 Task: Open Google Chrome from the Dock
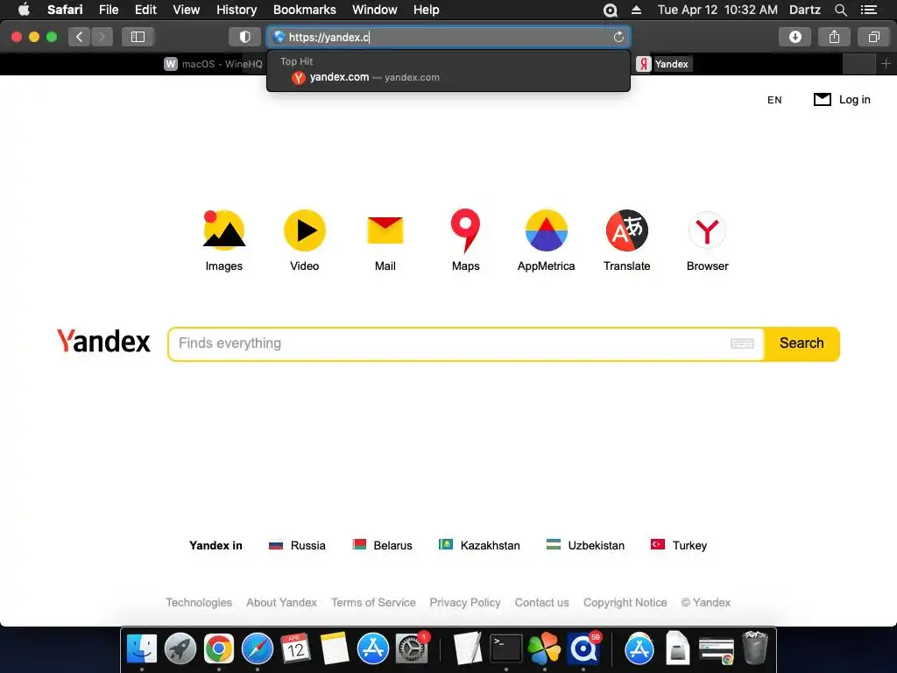click(218, 648)
